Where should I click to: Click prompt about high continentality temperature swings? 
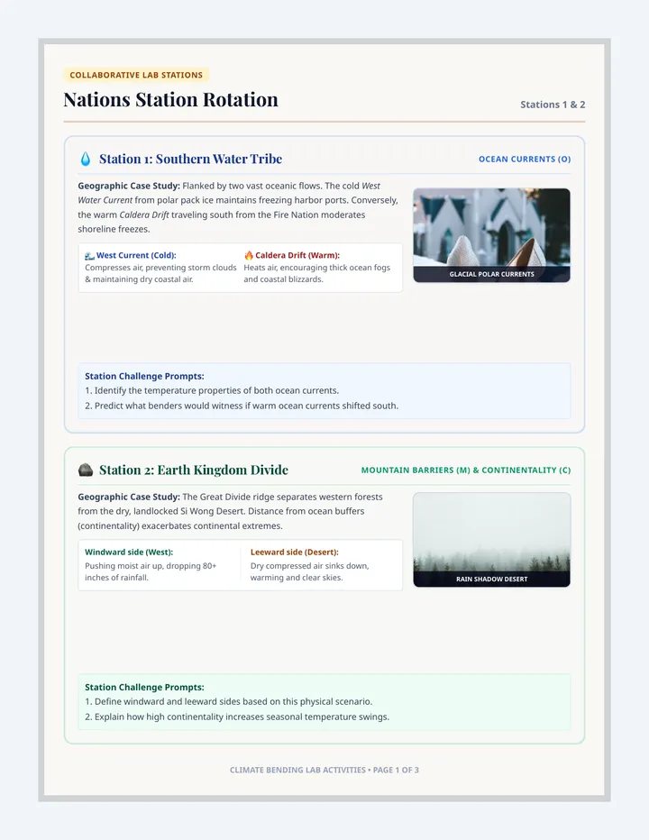(237, 717)
